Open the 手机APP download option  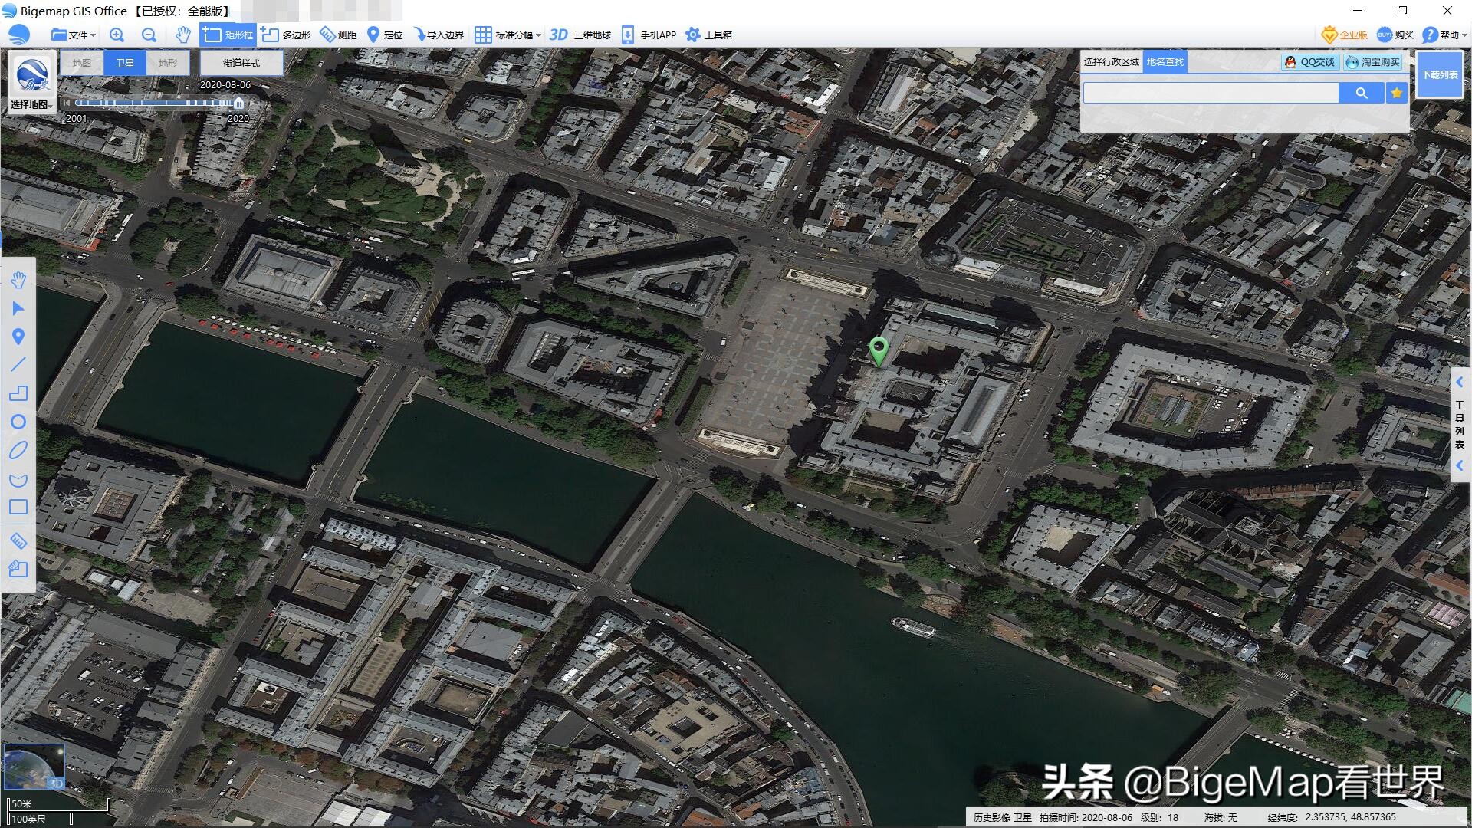click(x=649, y=34)
